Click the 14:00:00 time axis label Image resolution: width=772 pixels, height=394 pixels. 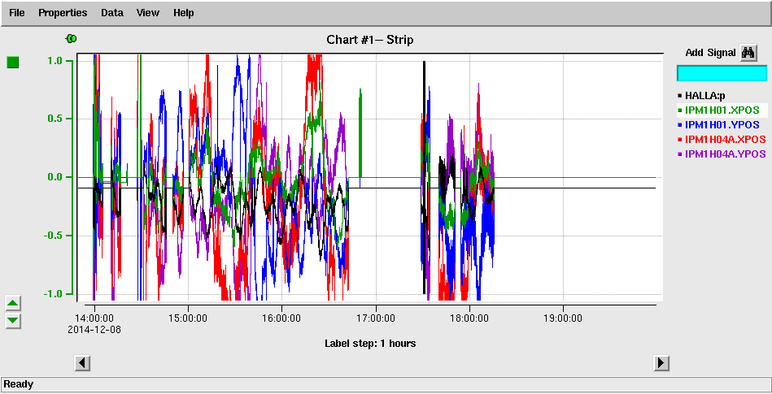pos(94,318)
